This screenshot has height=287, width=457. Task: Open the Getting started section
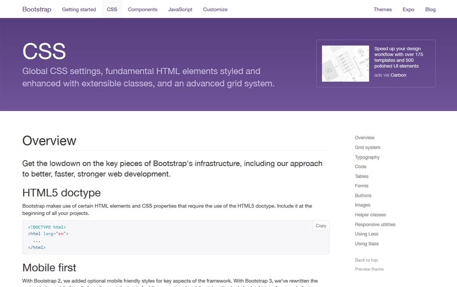pos(79,9)
